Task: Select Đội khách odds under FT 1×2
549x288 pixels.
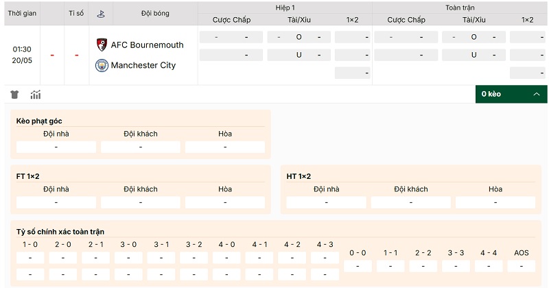Action: click(x=141, y=202)
